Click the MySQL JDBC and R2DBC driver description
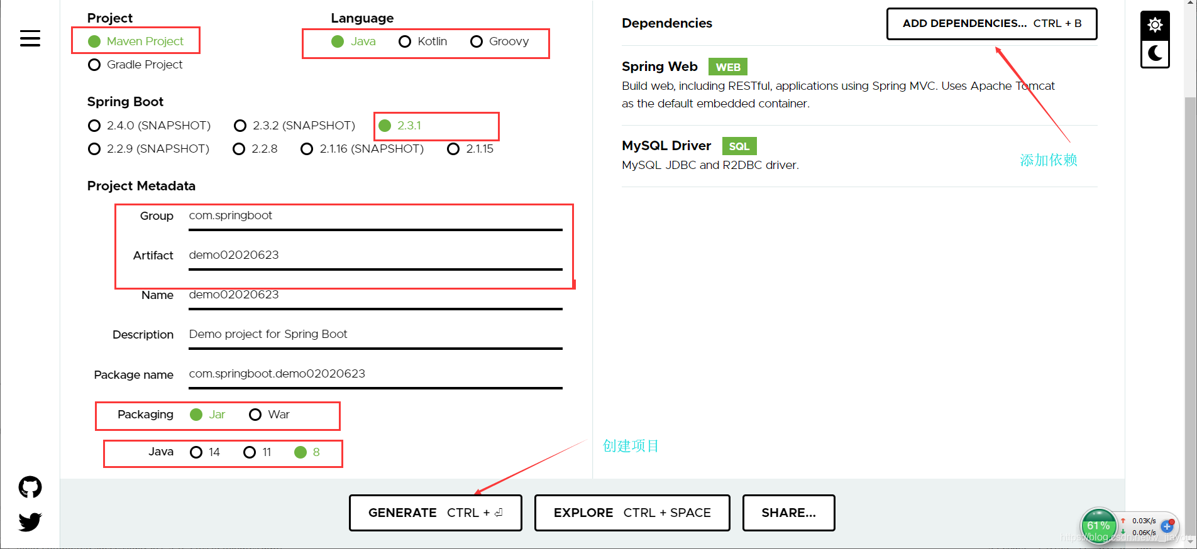 point(710,165)
